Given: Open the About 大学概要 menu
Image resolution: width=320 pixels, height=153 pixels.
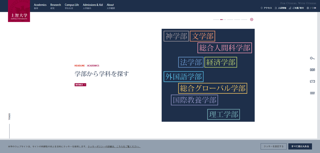Looking at the screenshot, I should [x=111, y=6].
